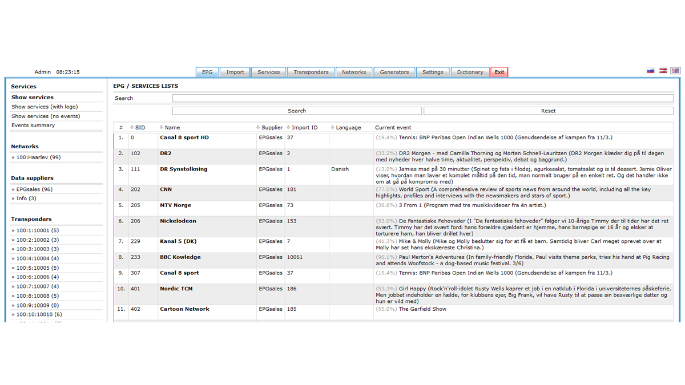Switch language to Latvian flag
Screen dimensions: 685x385
663,71
